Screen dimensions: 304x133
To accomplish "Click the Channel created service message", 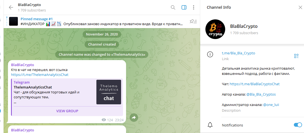I will [102, 45].
